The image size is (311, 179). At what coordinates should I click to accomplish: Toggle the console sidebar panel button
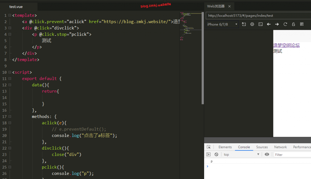pyautogui.click(x=208, y=154)
